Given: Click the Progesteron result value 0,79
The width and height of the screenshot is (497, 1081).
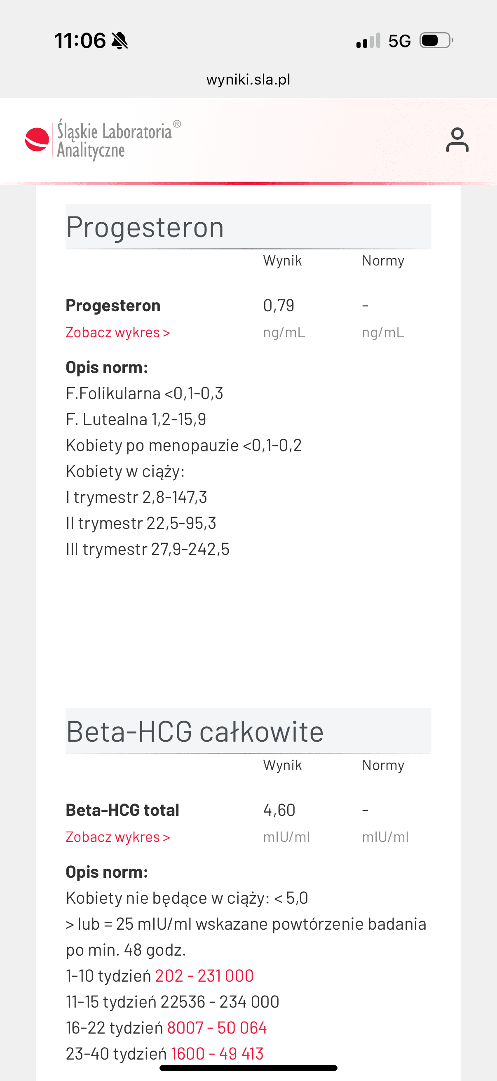Looking at the screenshot, I should pos(279,305).
